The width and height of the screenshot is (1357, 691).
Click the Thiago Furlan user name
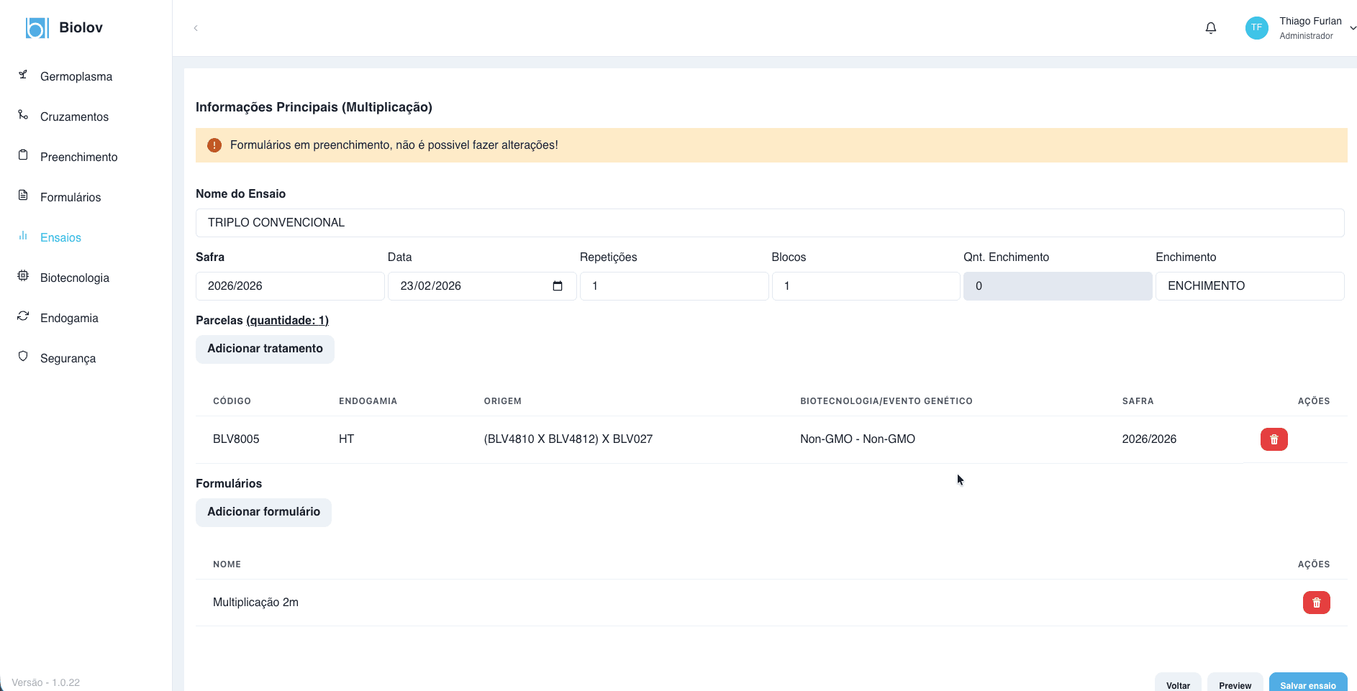1310,22
